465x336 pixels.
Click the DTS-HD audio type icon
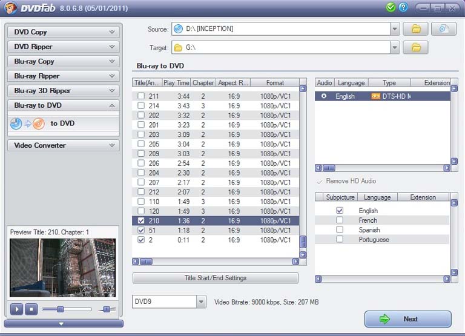(x=376, y=96)
